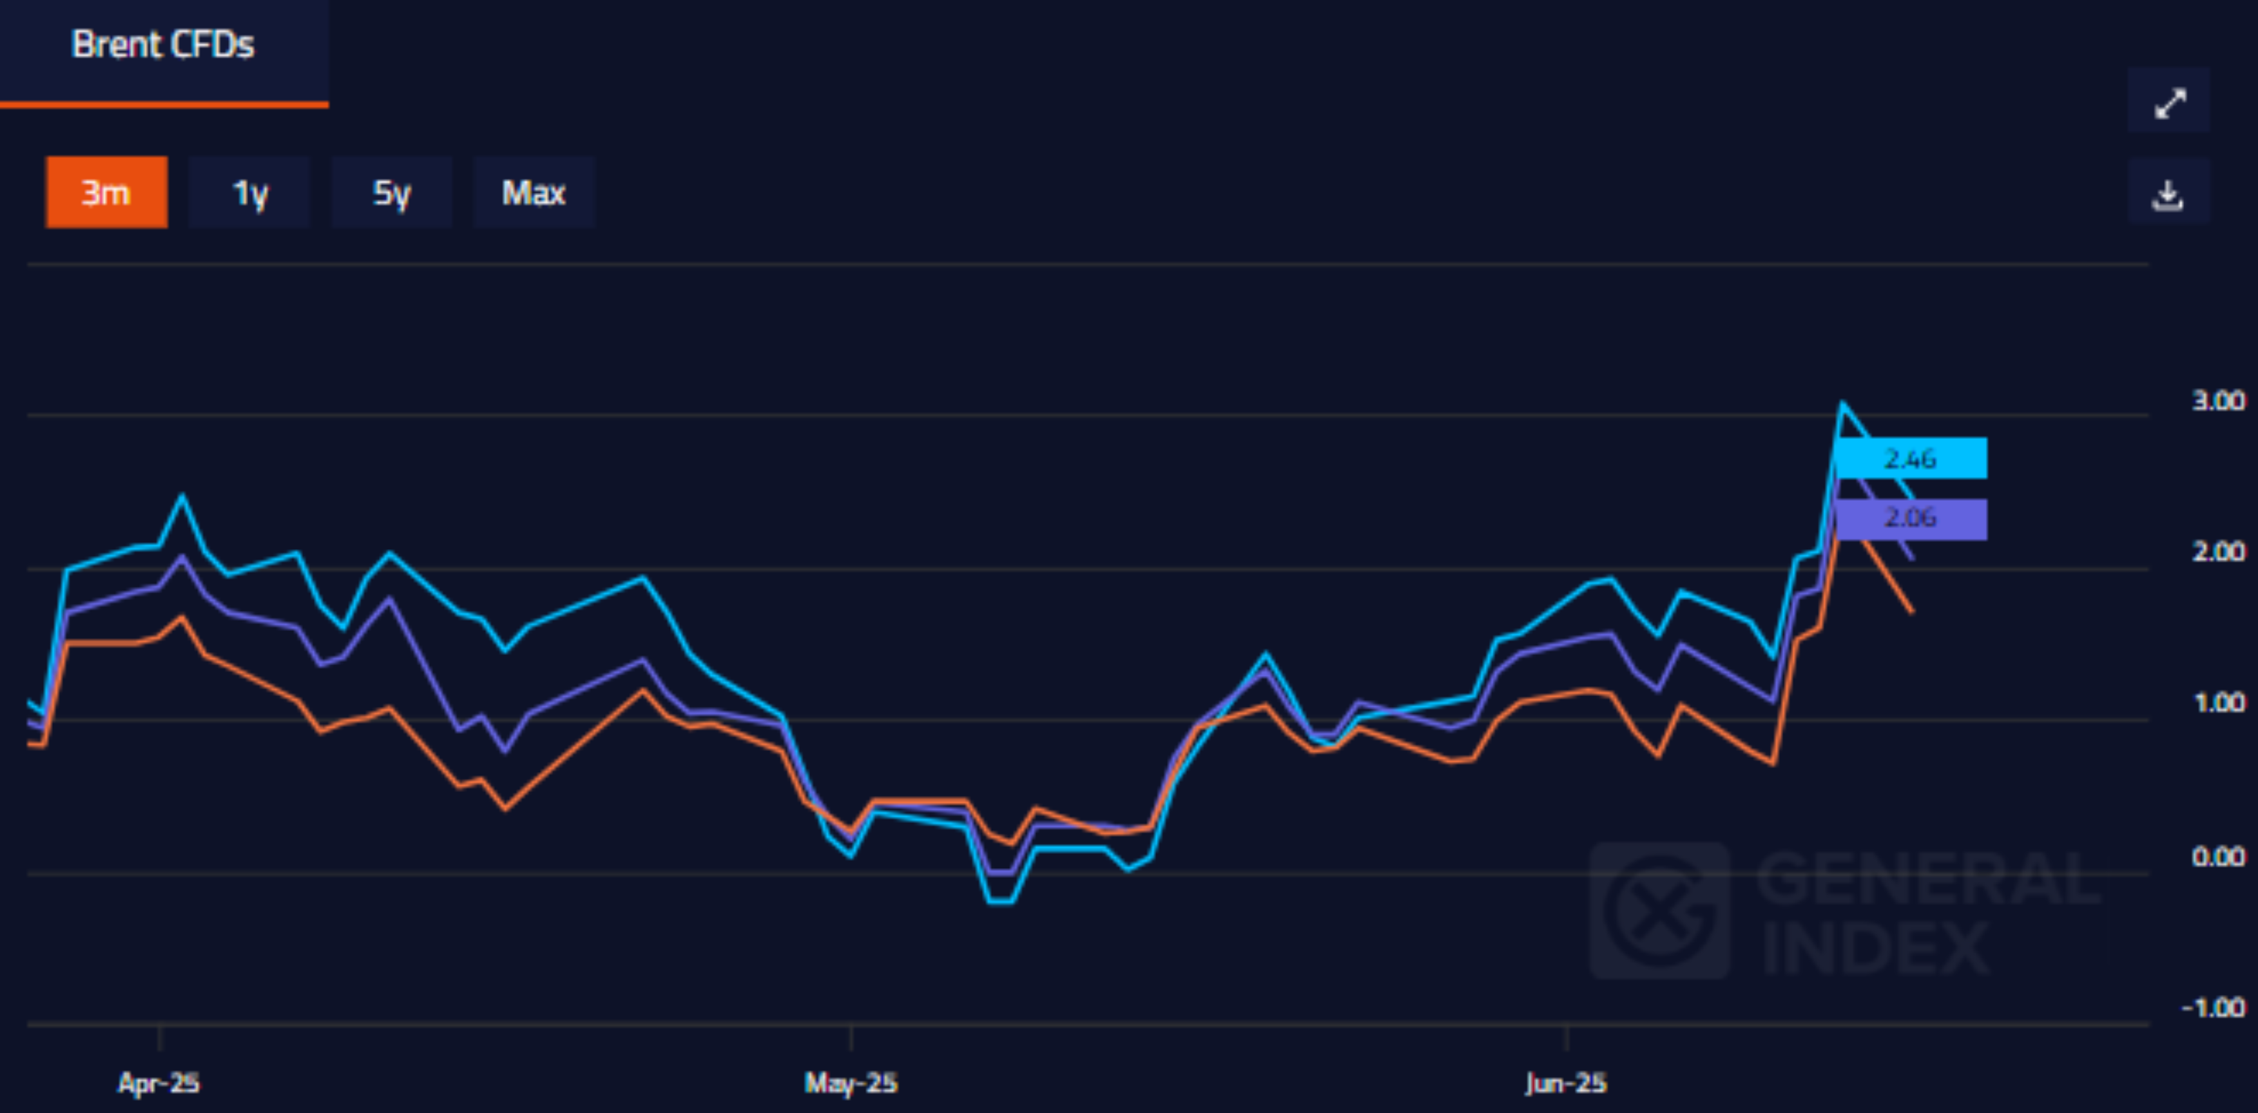Click the Apr-25 axis label
Screen dimensions: 2258x1113
pyautogui.click(x=159, y=1083)
